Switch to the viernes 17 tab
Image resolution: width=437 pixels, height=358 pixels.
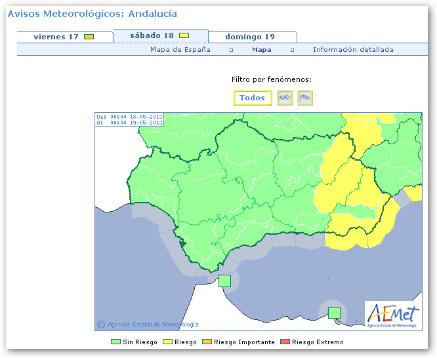tap(56, 37)
